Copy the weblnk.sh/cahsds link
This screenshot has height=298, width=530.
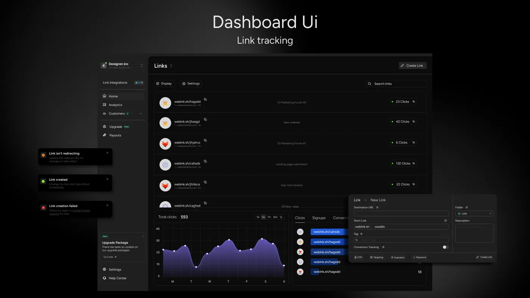tap(205, 161)
